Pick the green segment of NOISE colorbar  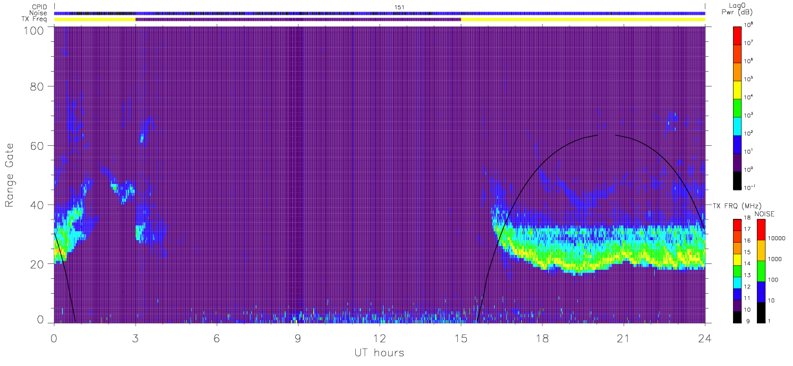pos(761,270)
